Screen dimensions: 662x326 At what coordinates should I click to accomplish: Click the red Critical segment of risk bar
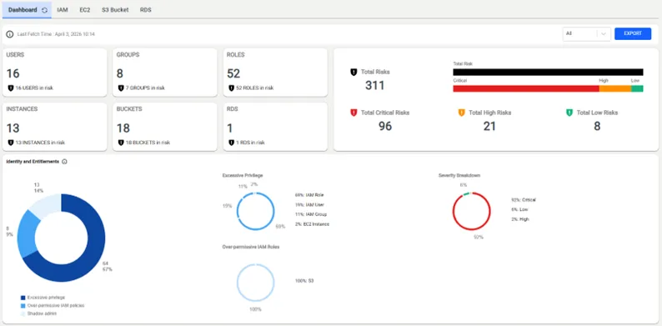[x=525, y=88]
